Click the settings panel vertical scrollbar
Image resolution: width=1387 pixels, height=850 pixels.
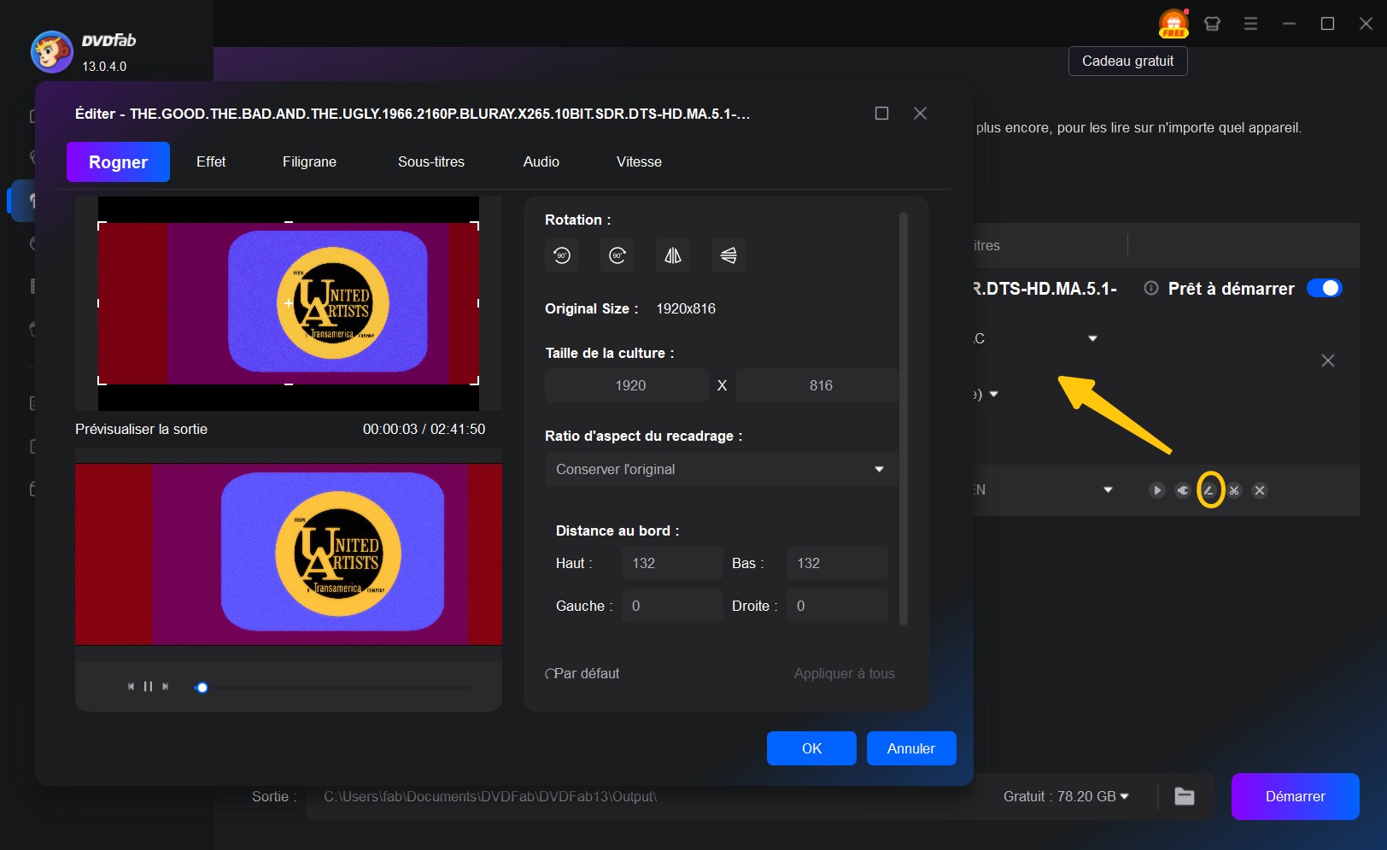[904, 419]
